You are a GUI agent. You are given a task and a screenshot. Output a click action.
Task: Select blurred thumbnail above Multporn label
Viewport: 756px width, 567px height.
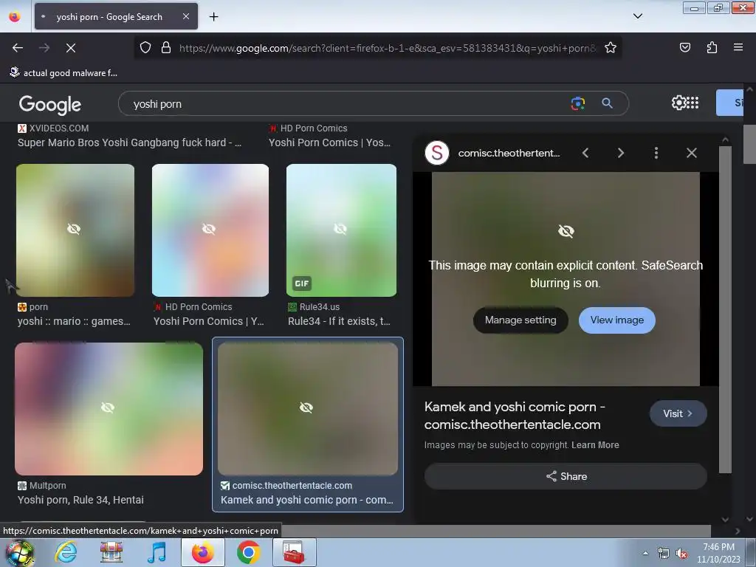pyautogui.click(x=109, y=409)
